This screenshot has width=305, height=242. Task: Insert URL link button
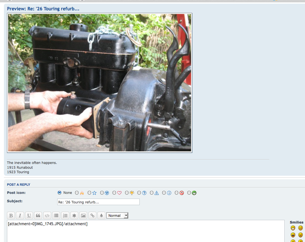pos(92,215)
